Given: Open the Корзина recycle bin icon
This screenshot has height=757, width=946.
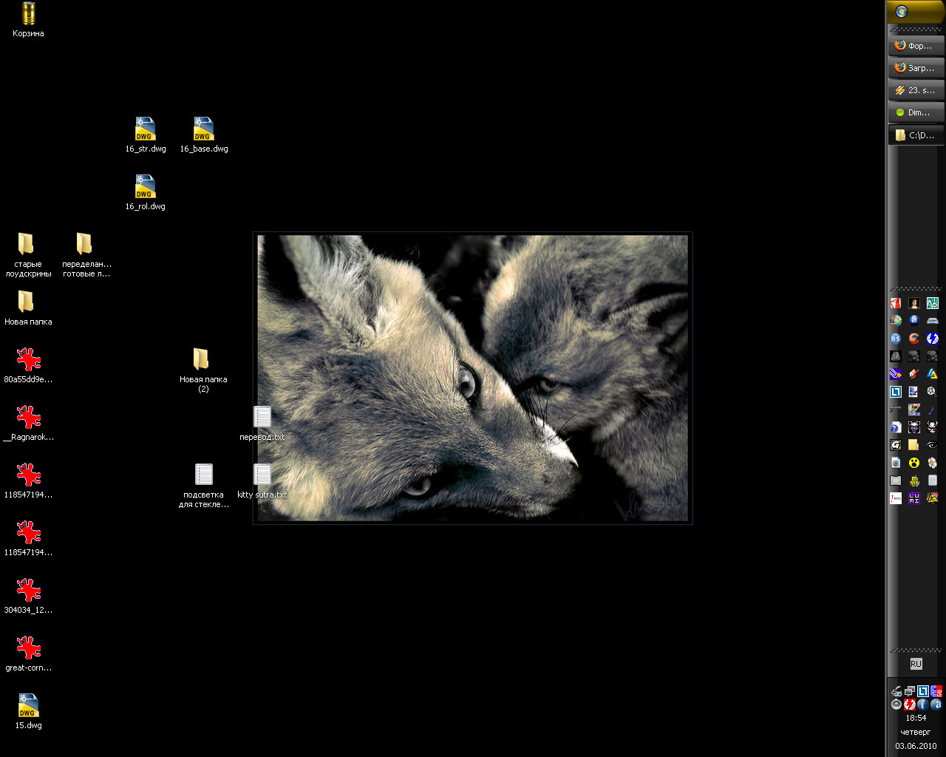Looking at the screenshot, I should coord(28,14).
